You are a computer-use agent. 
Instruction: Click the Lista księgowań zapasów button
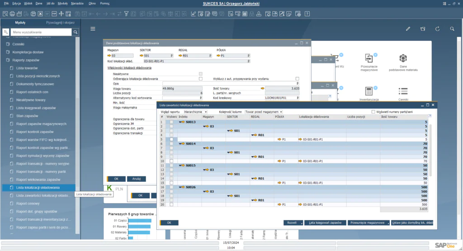tap(325, 223)
